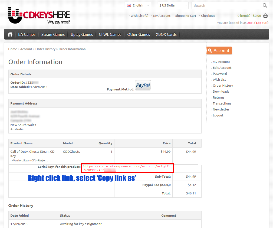Go to Shopping Cart
273x228 pixels.
click(x=186, y=16)
